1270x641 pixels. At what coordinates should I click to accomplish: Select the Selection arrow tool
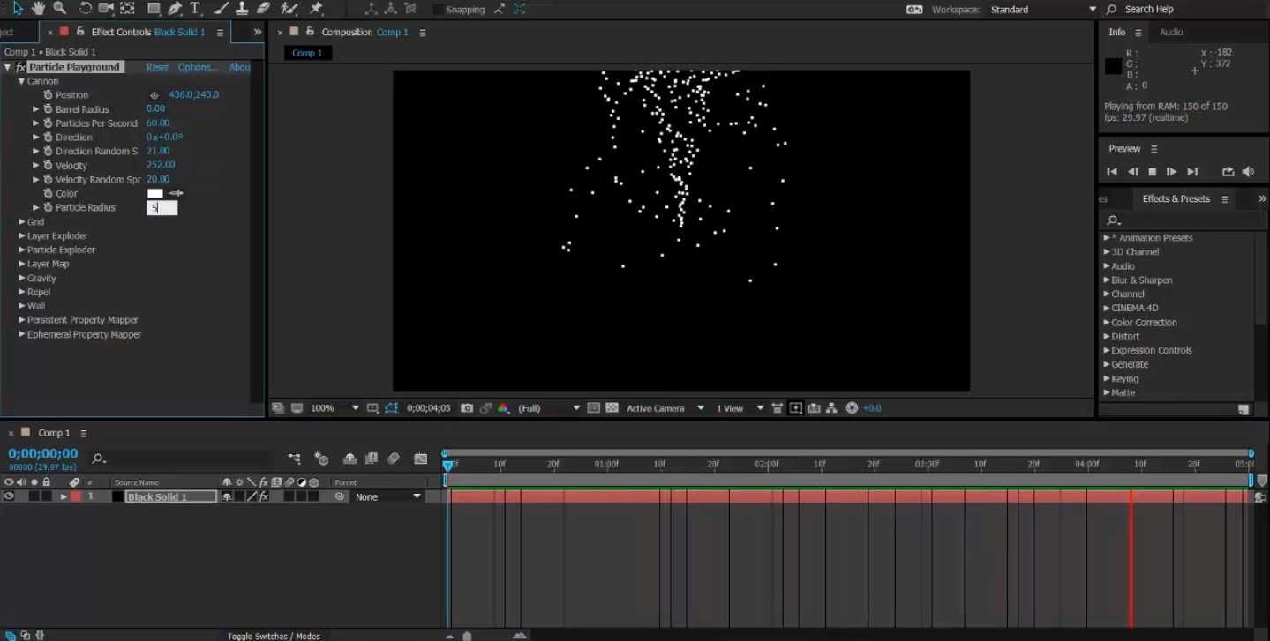[18, 8]
